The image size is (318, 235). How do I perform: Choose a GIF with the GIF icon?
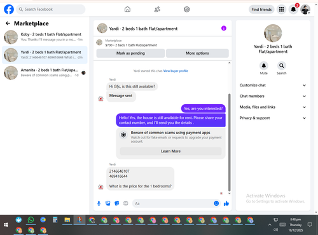click(x=126, y=203)
